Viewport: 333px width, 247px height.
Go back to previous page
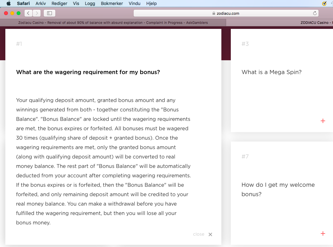(x=28, y=13)
